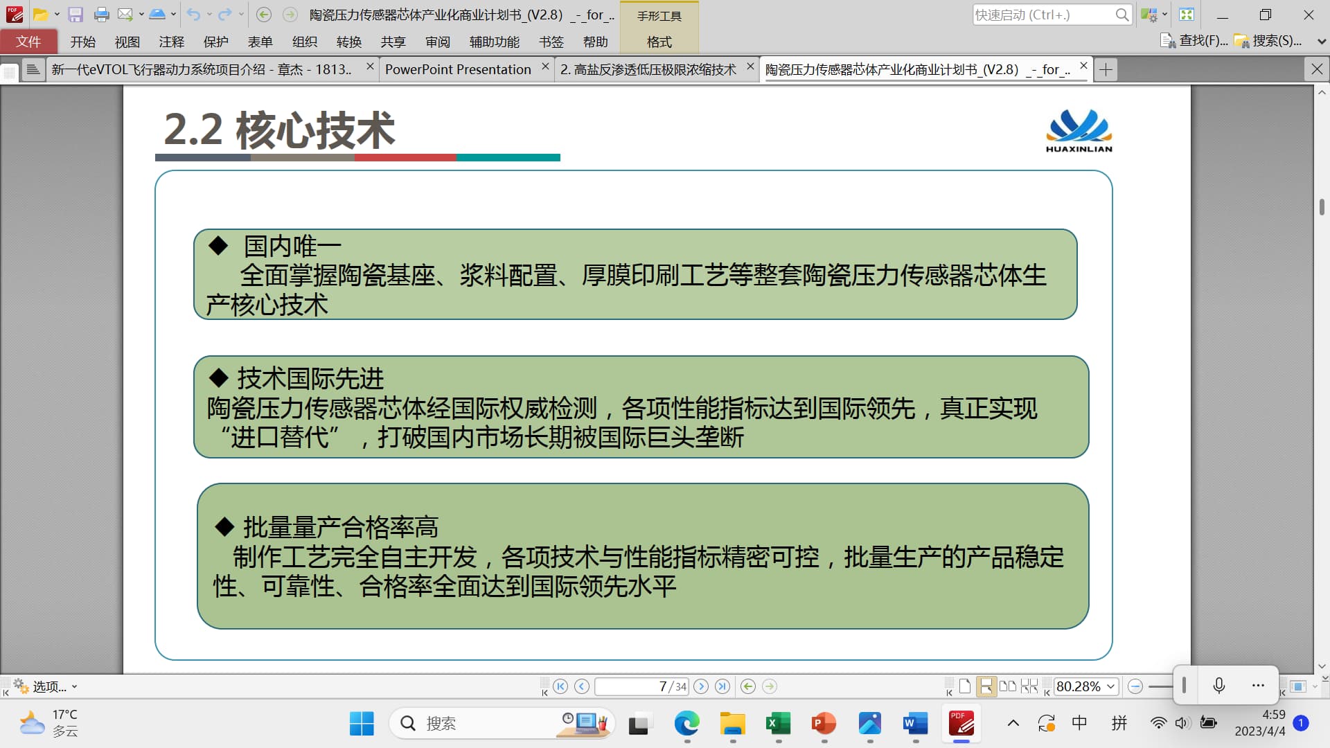Click the Undo arrow icon
The width and height of the screenshot is (1330, 748).
pos(193,15)
